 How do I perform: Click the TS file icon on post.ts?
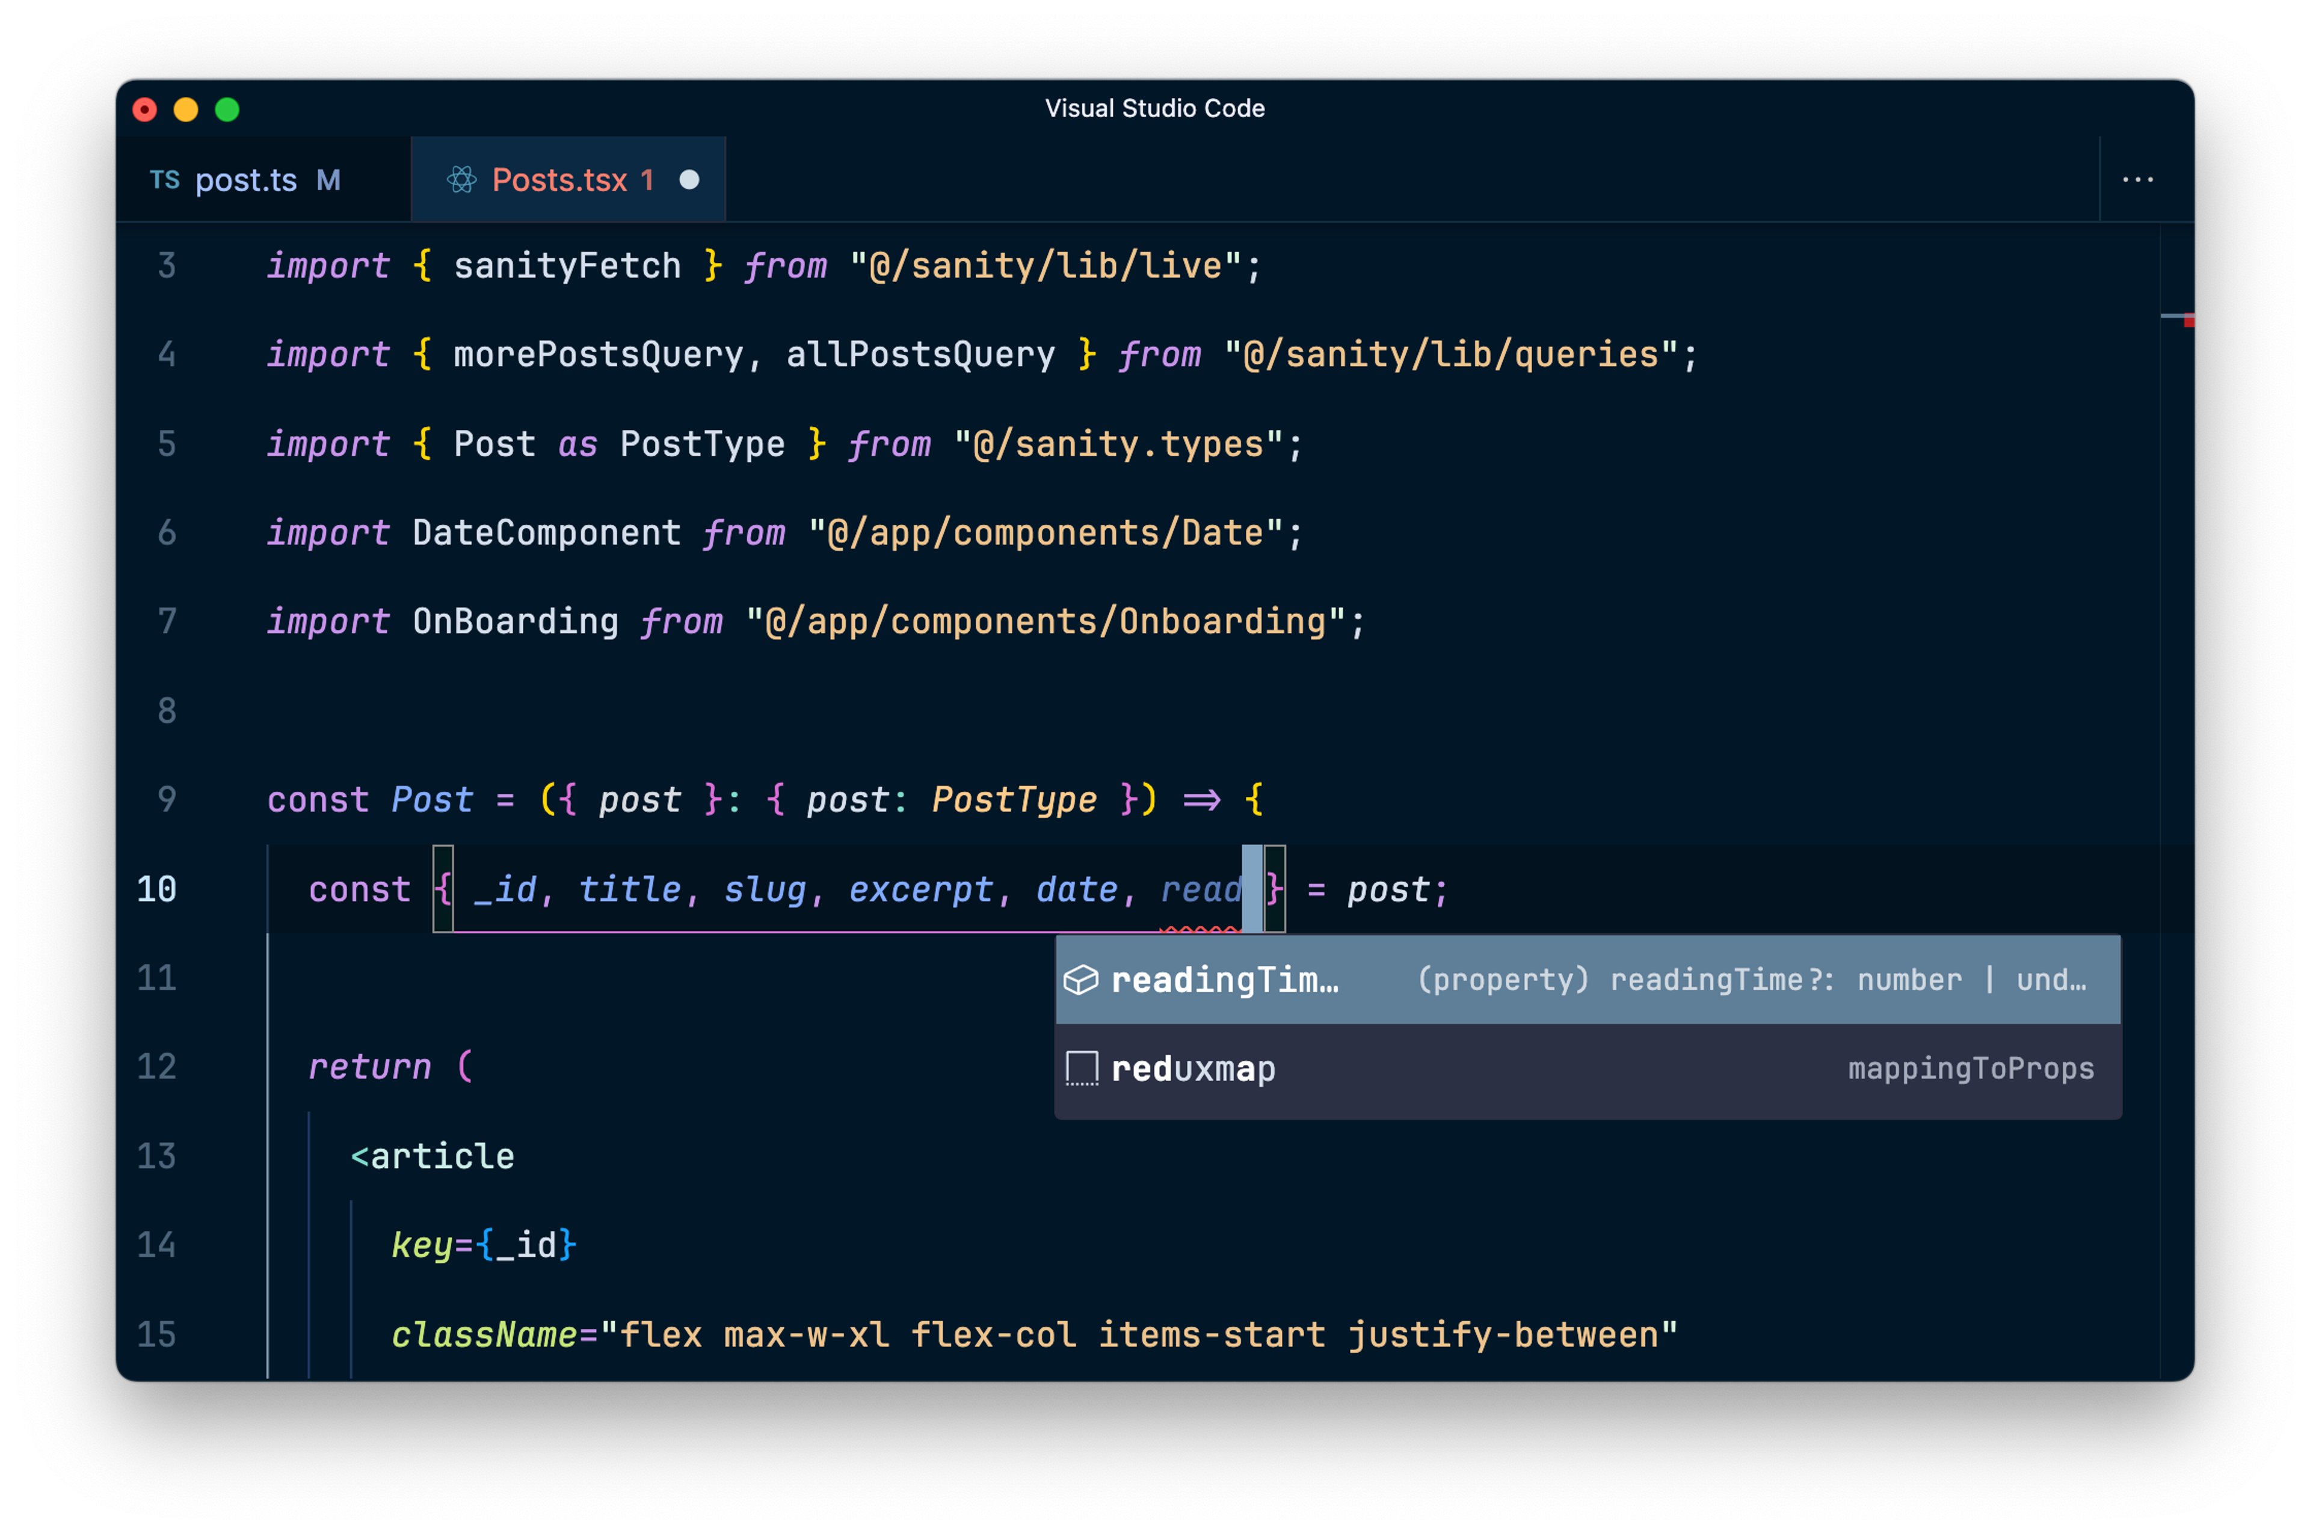coord(164,180)
